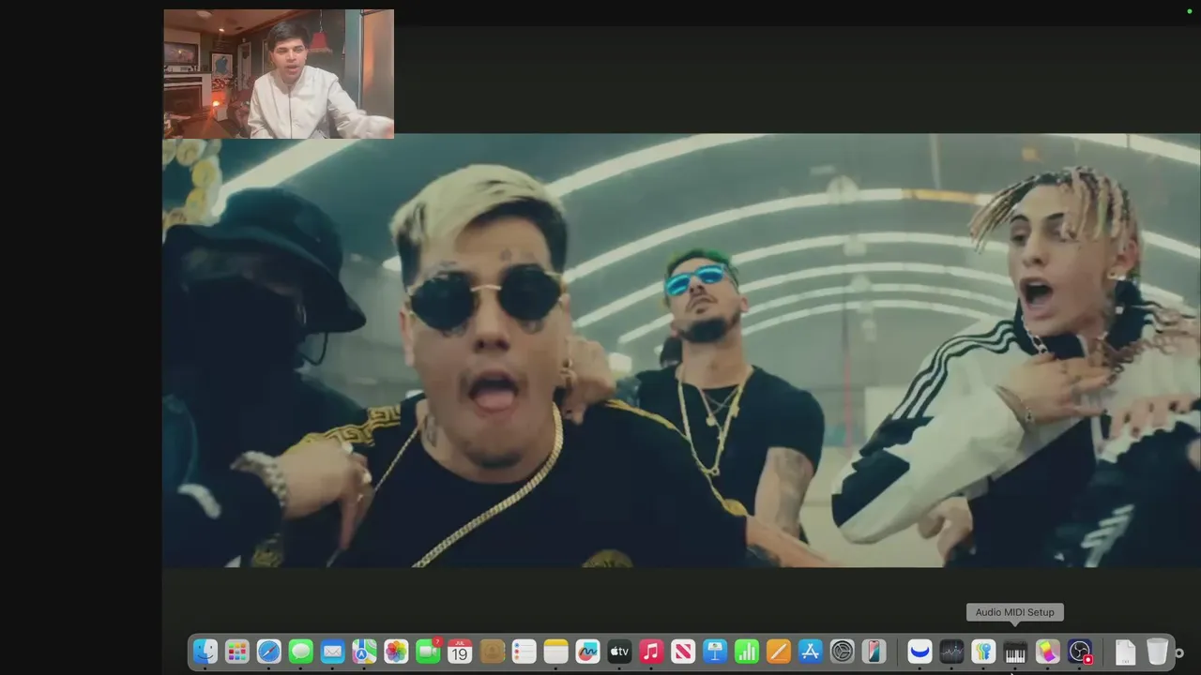Open System Settings gear icon

click(x=843, y=652)
